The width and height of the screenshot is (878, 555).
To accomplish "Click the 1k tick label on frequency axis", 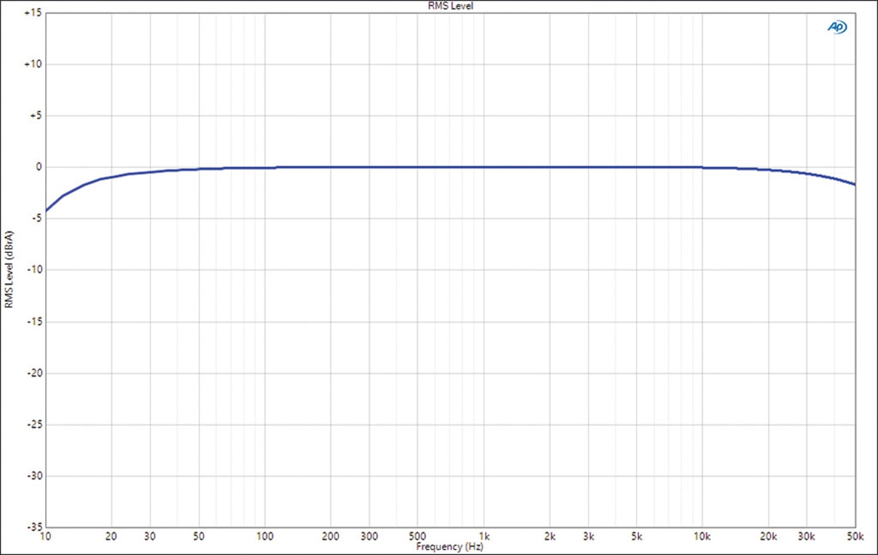I will pos(484,536).
